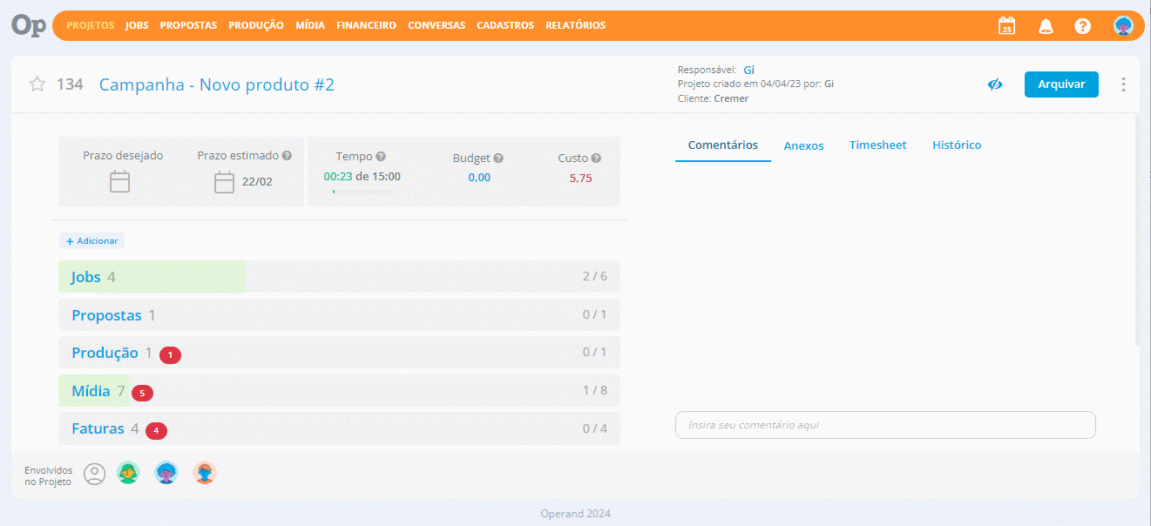Star project 134 as favorite
The image size is (1151, 526).
37,84
